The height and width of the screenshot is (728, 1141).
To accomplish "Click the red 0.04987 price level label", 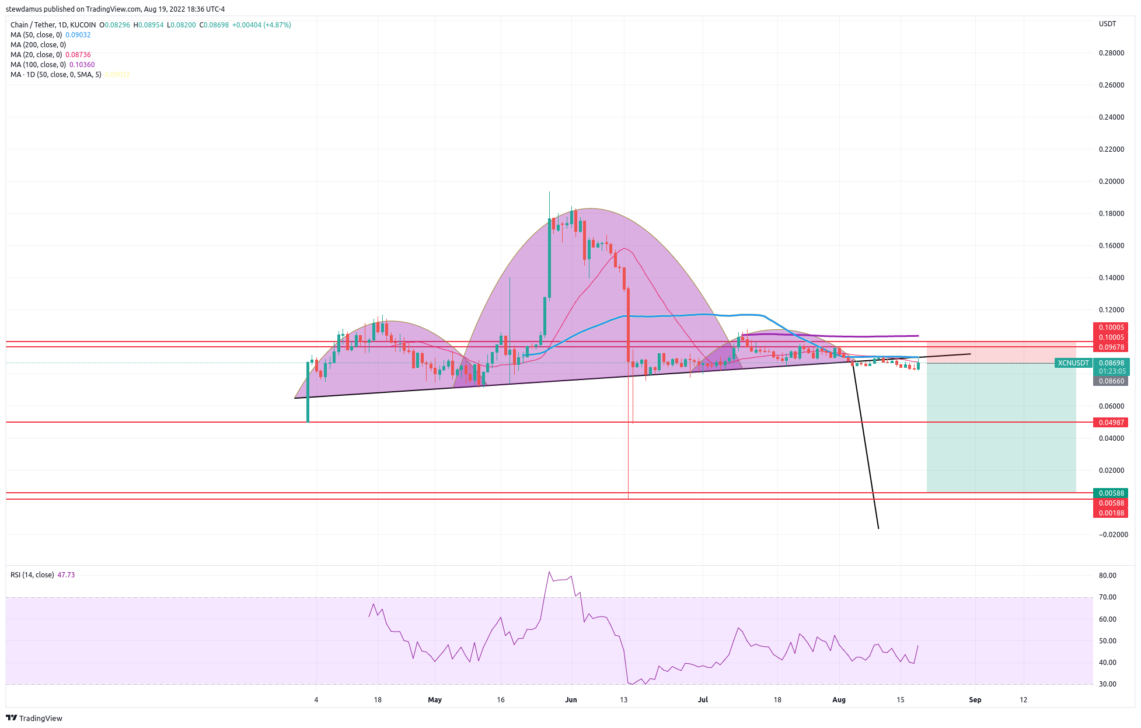I will click(1111, 423).
